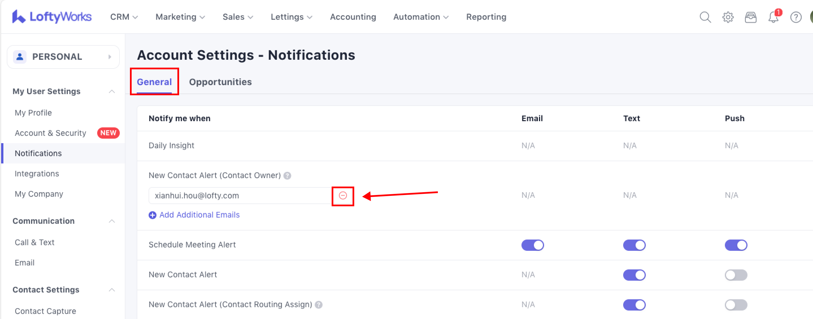Switch to the Opportunities tab
Screen dimensions: 813x319
(x=220, y=82)
